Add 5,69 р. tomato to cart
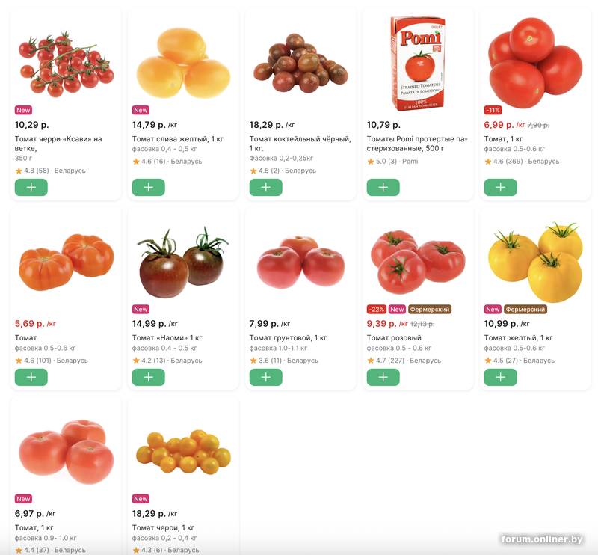This screenshot has width=598, height=555. point(31,377)
